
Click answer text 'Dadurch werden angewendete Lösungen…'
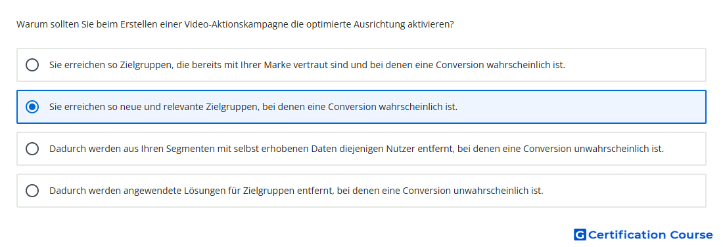click(x=296, y=191)
